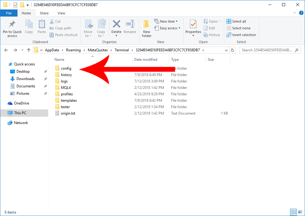This screenshot has height=216, width=305.
Task: Click the Delete red X icon
Action: coord(116,24)
